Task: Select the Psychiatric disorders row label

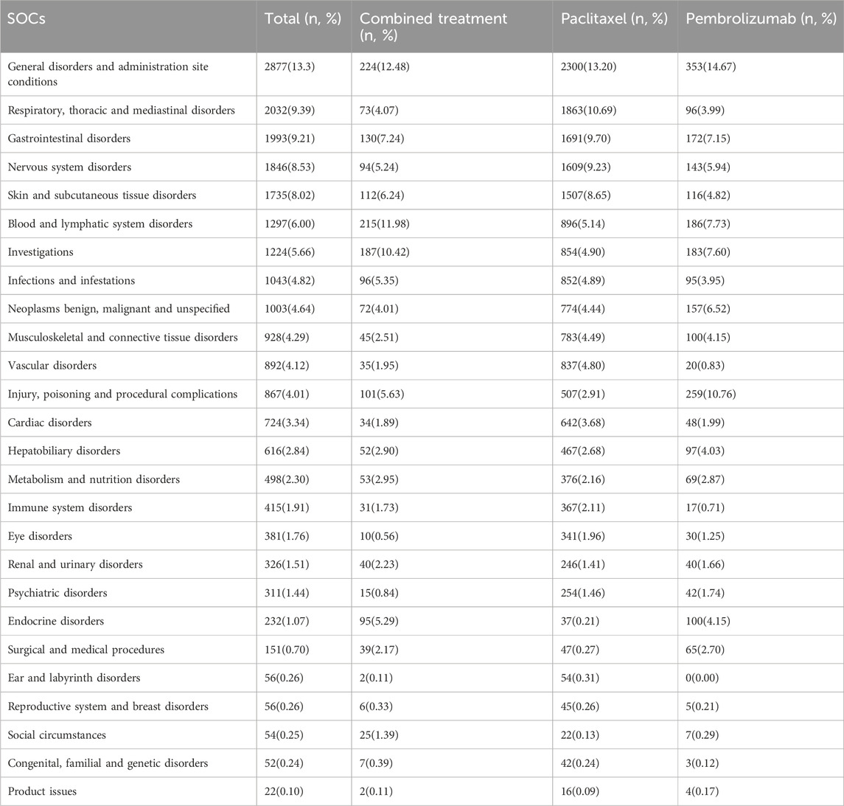Action: pos(57,594)
